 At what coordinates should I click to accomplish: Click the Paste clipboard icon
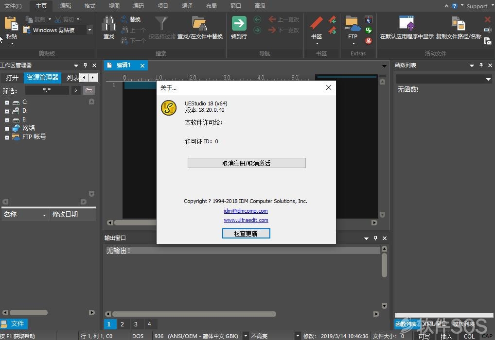coord(11,23)
